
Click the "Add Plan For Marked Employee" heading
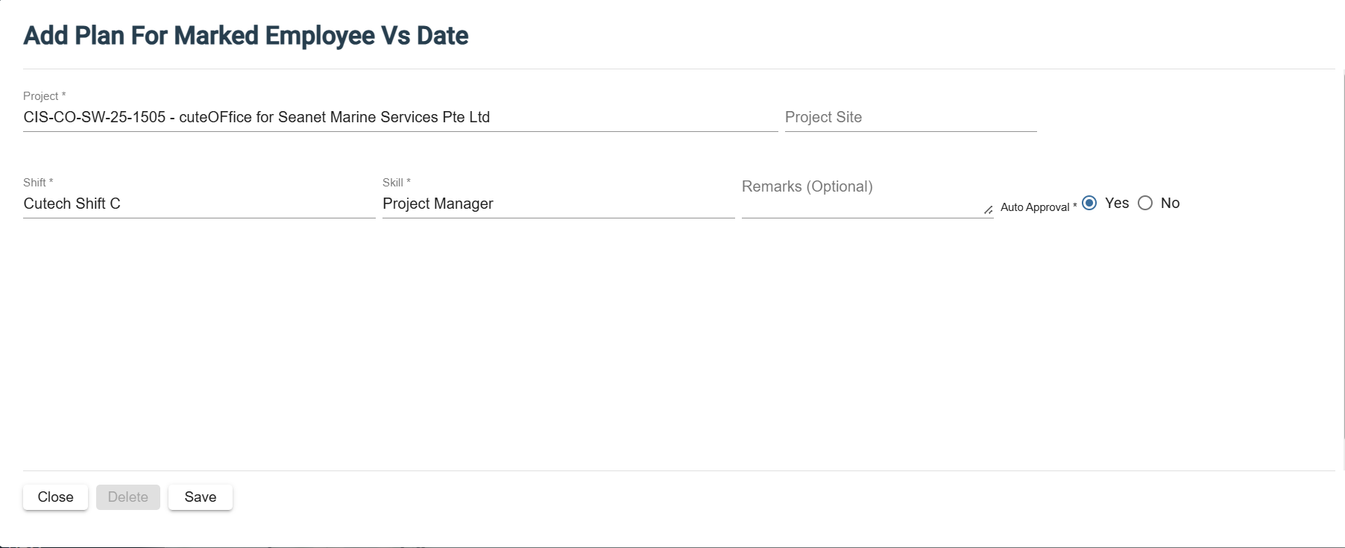(x=245, y=36)
